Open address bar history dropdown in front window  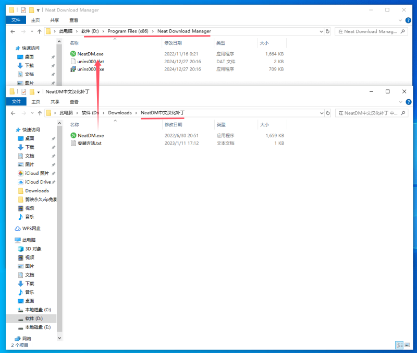point(321,113)
